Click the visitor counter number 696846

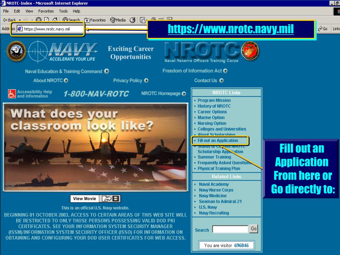point(241,245)
